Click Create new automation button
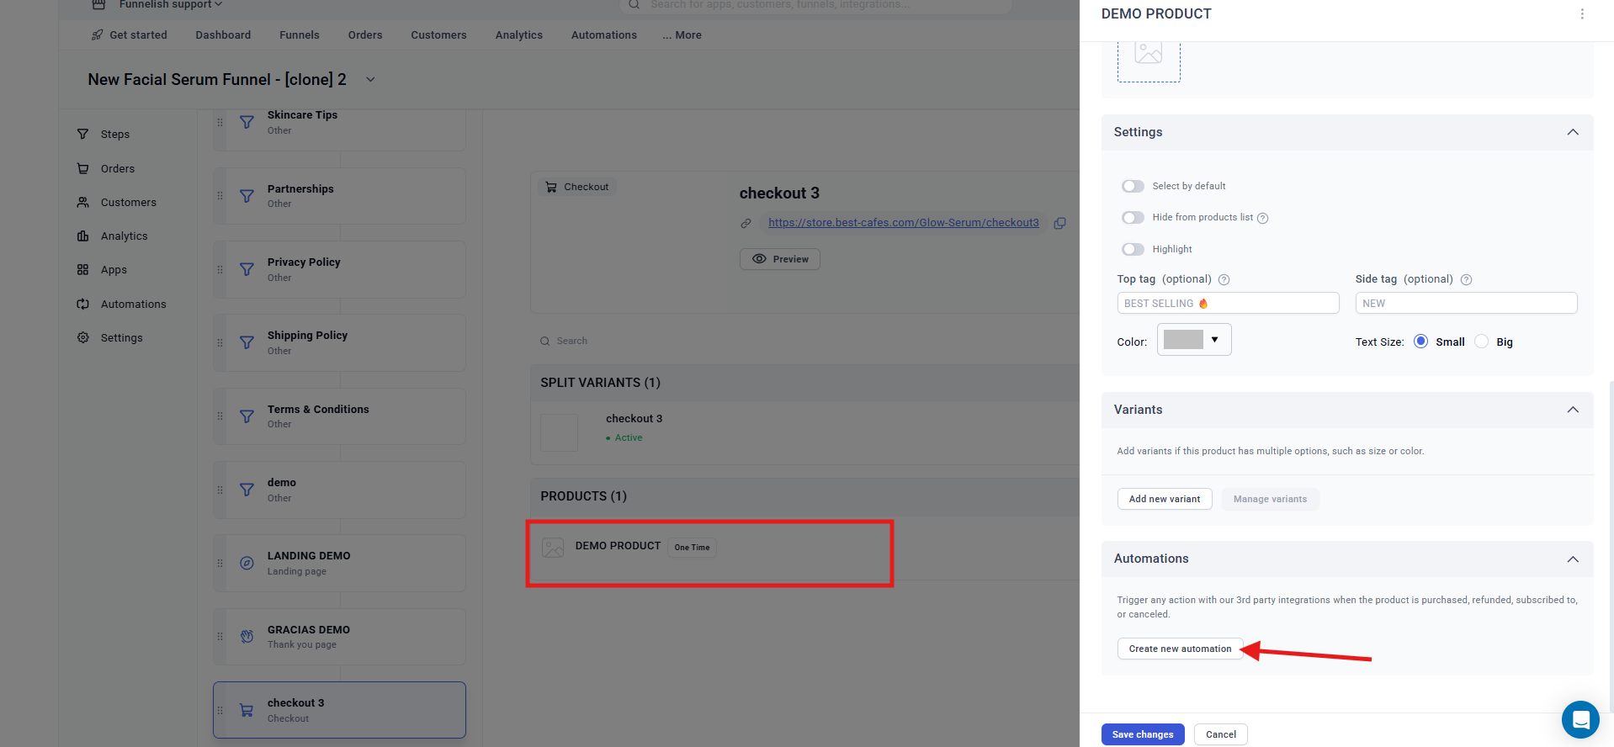 [1180, 649]
